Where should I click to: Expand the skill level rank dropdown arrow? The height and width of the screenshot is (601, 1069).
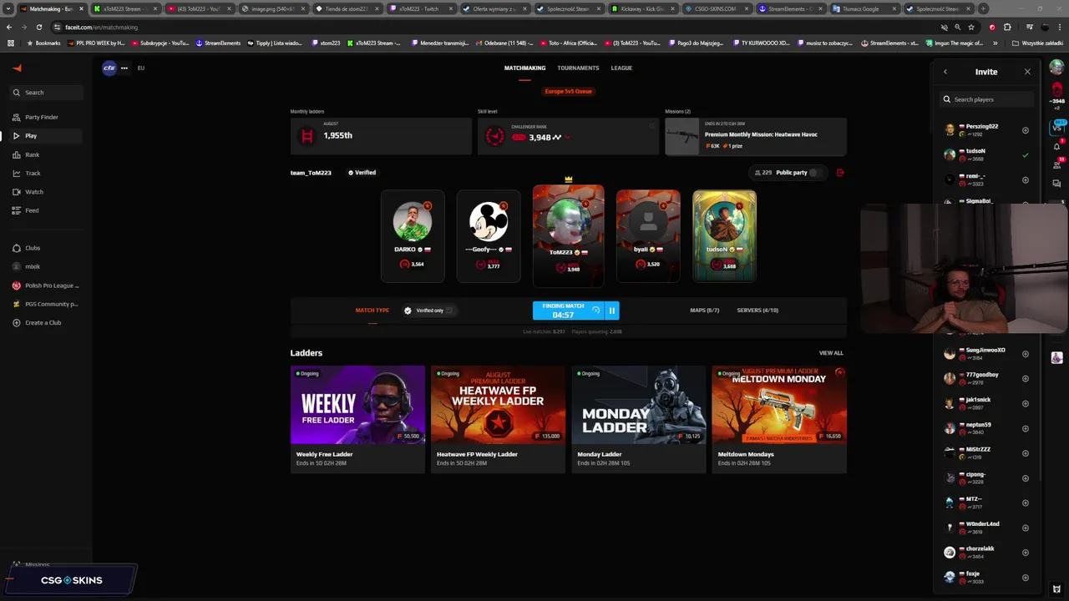pyautogui.click(x=567, y=138)
